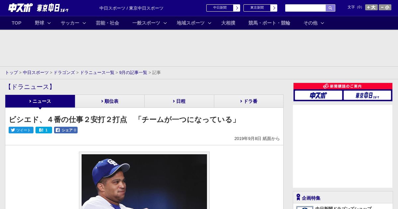Select the ニュース tab

40,101
